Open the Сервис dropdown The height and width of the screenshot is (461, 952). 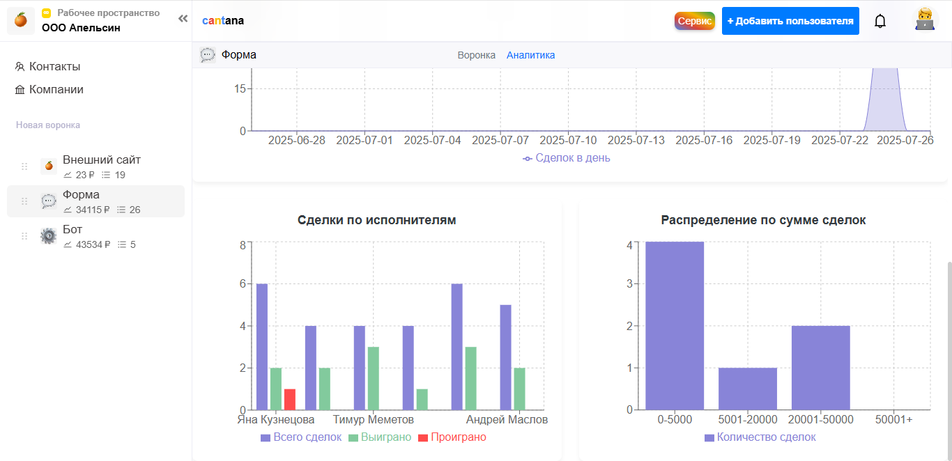tap(694, 21)
